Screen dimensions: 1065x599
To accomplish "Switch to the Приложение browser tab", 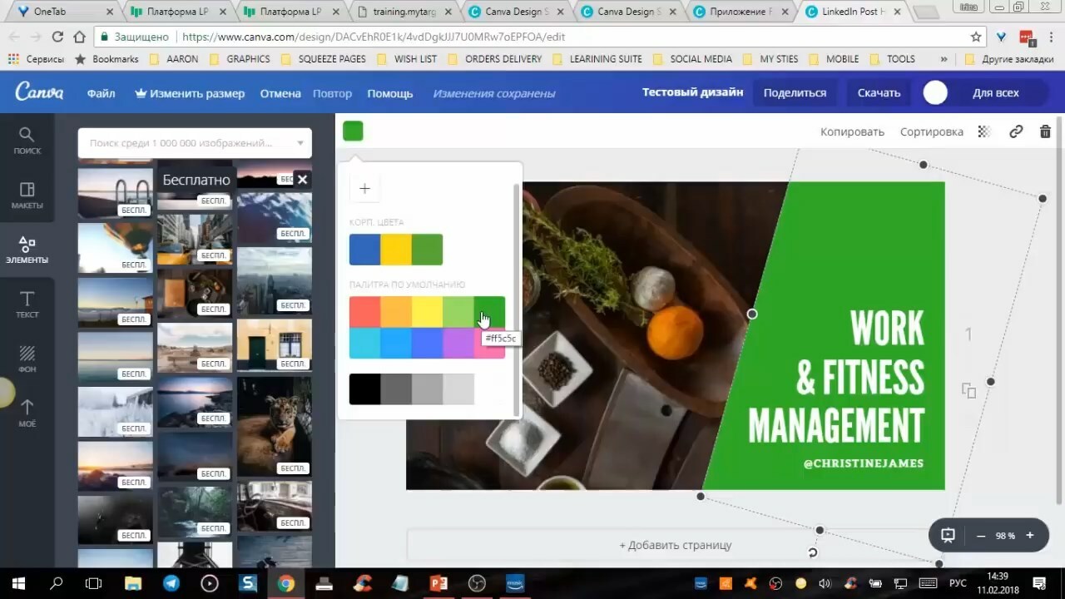I will [742, 12].
